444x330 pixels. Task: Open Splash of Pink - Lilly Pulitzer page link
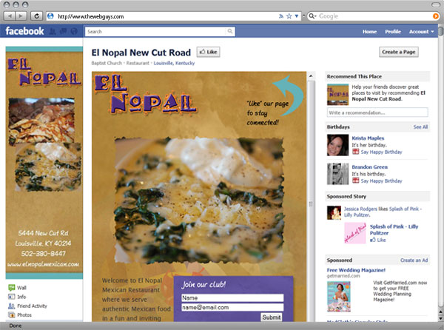pyautogui.click(x=394, y=229)
